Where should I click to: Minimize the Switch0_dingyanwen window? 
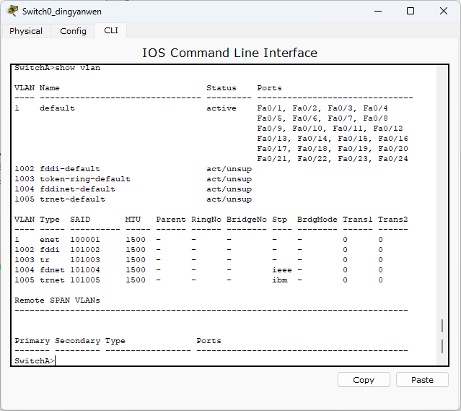pyautogui.click(x=378, y=11)
